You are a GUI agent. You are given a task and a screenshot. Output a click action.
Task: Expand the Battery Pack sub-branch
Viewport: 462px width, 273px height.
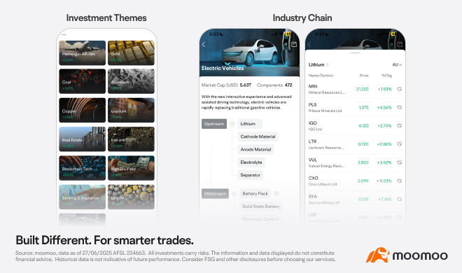pyautogui.click(x=276, y=193)
